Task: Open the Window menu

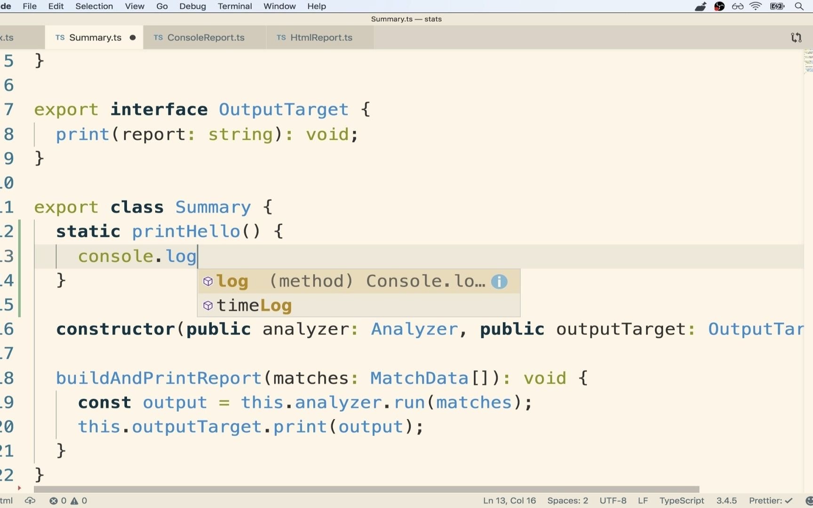Action: point(279,6)
